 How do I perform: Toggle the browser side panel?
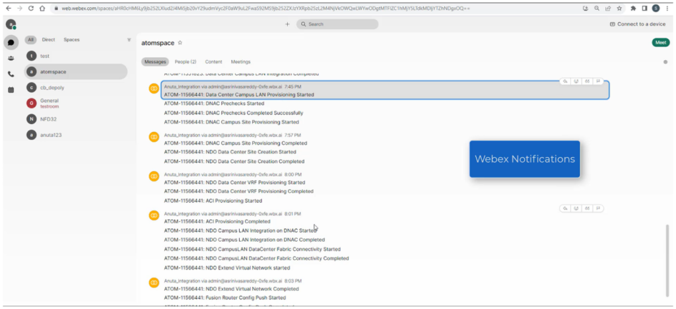[644, 8]
